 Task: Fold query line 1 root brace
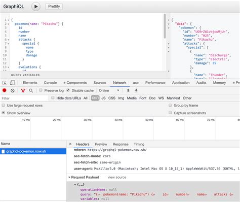8,20
